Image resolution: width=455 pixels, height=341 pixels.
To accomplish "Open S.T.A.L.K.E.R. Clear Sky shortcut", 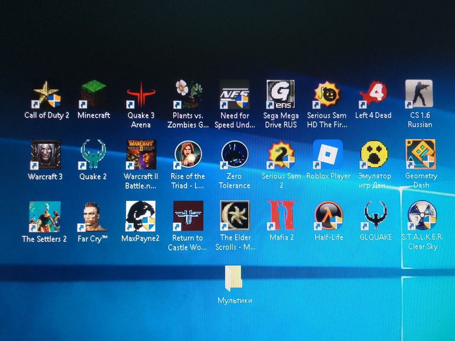I will 422,215.
